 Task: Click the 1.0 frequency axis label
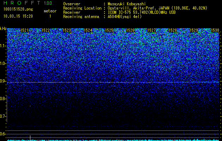pyautogui.click(x=3, y=63)
